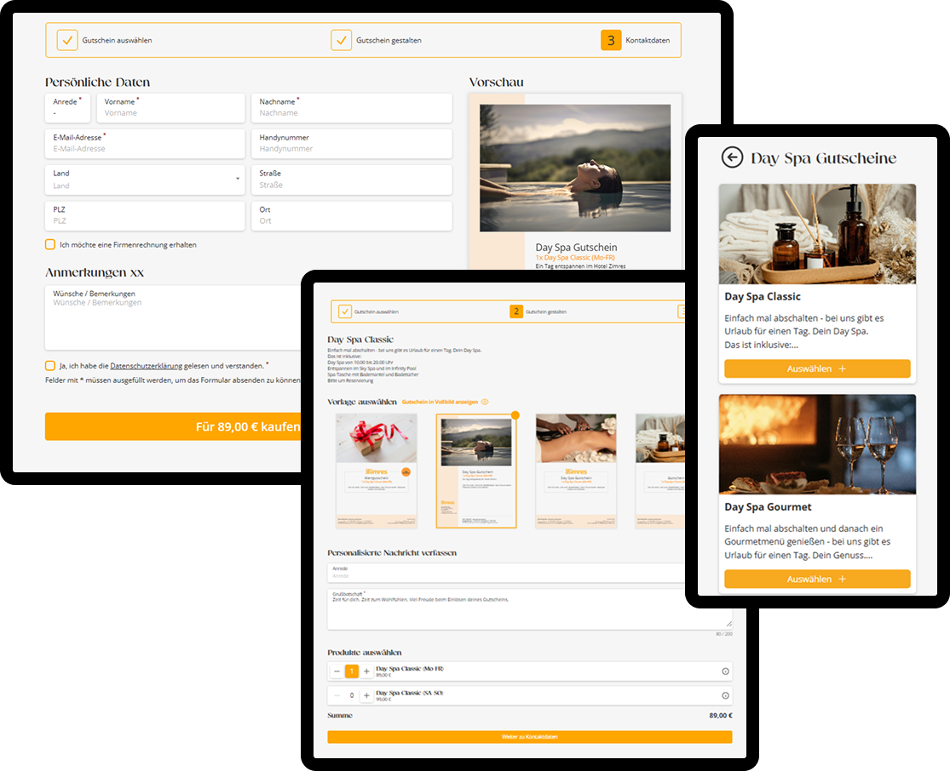Click the Datenschutzerklärung link
This screenshot has height=771, width=950.
coord(146,365)
